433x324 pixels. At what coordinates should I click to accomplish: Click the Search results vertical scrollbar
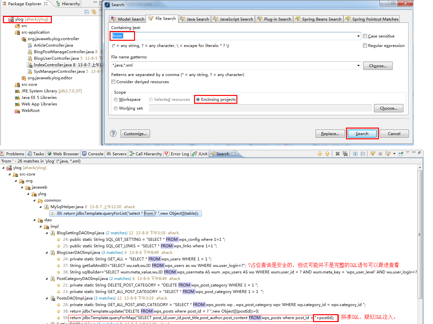point(420,234)
